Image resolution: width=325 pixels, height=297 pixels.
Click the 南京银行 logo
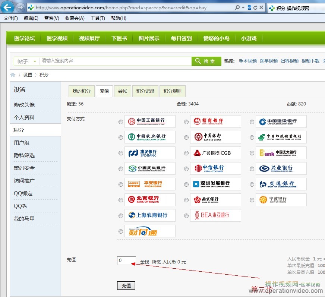[215, 200]
